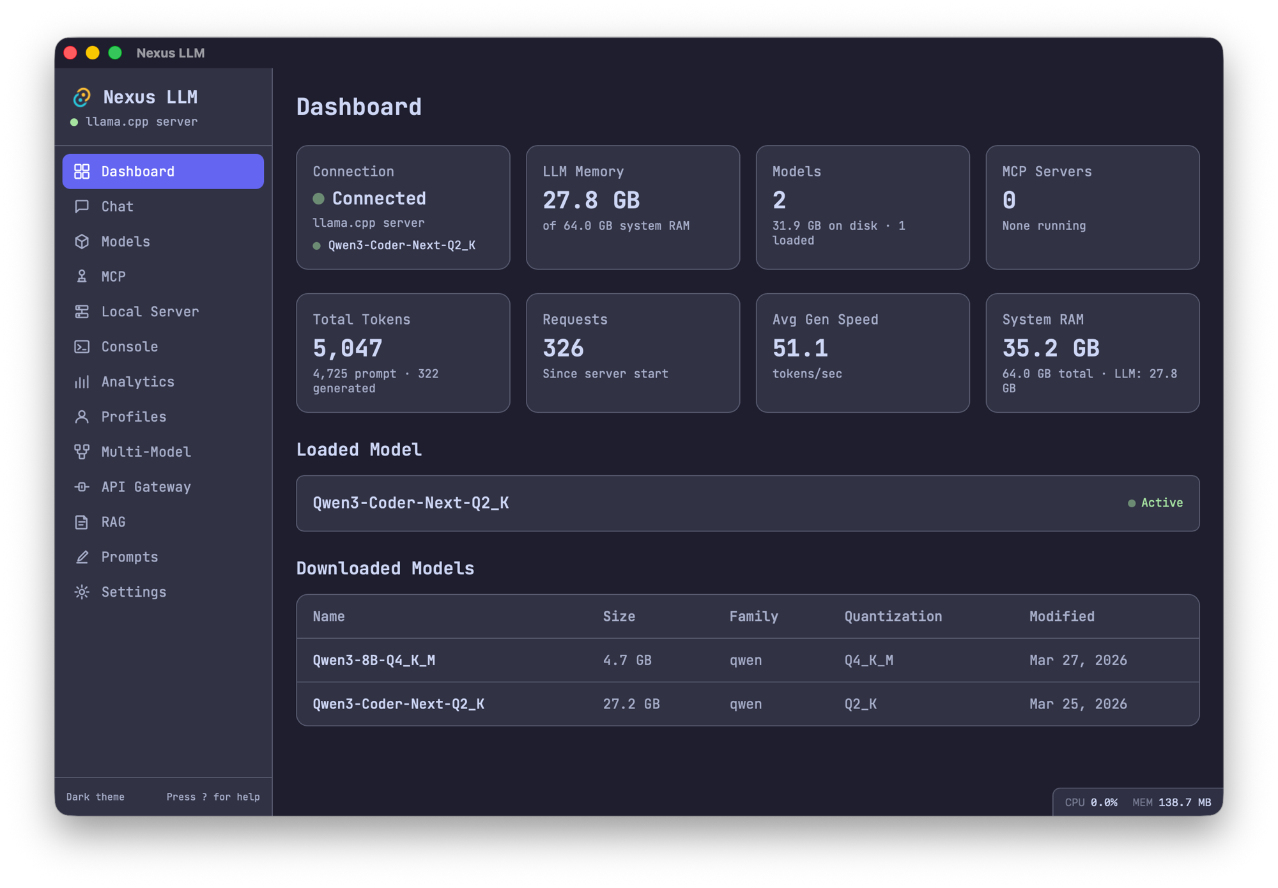Toggle Dark theme in the footer
Viewport: 1278px width, 888px height.
[95, 797]
